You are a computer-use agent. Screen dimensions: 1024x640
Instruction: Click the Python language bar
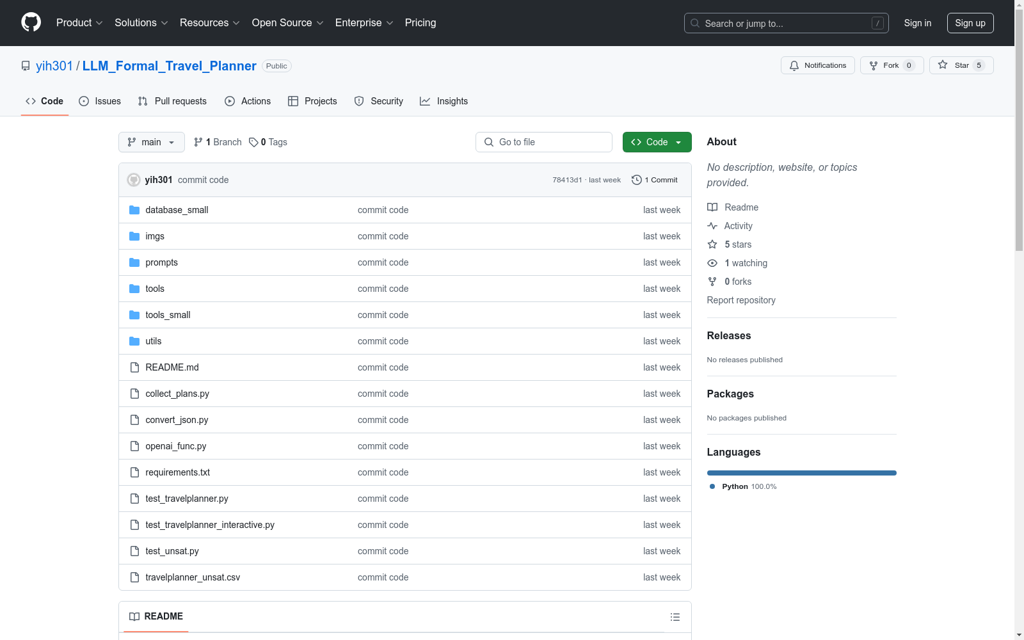tap(802, 473)
